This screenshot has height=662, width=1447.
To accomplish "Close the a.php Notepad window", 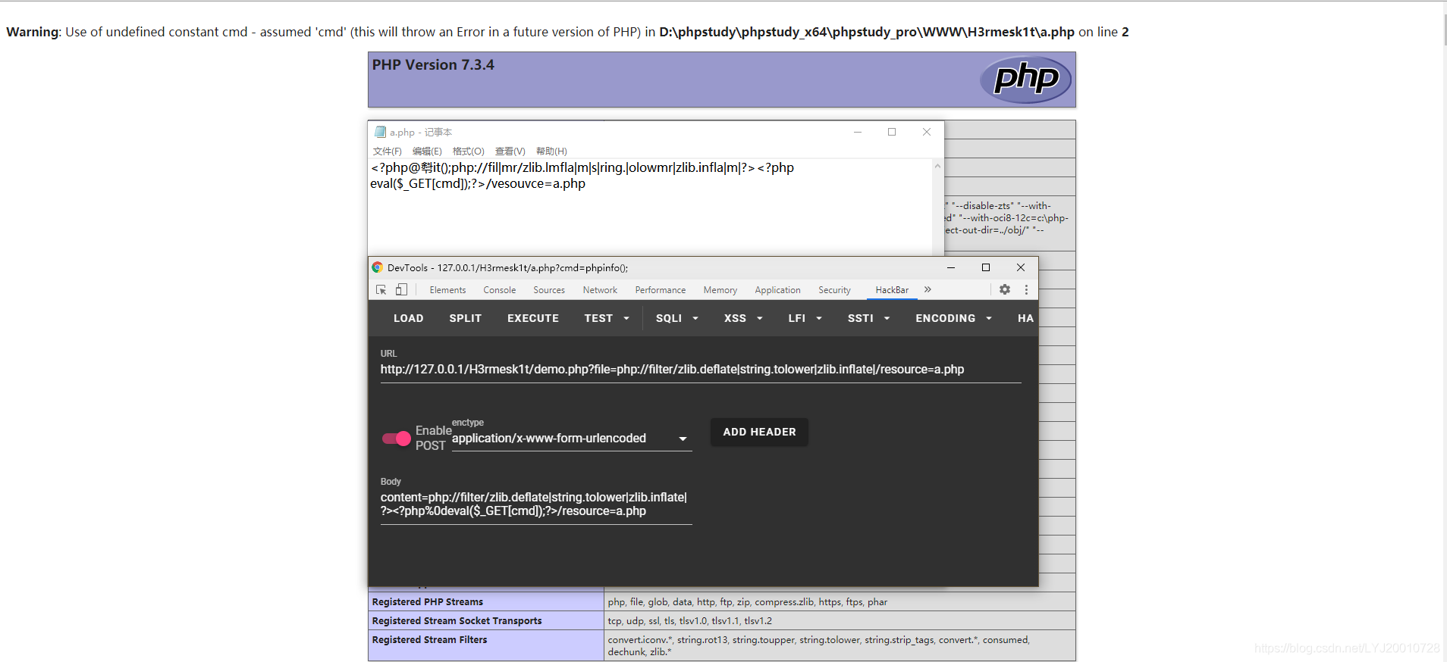I will point(927,132).
